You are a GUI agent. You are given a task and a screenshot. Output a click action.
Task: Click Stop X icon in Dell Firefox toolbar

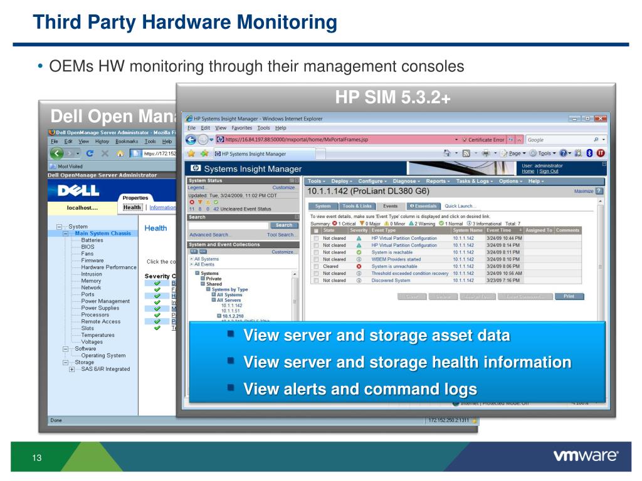[x=105, y=153]
